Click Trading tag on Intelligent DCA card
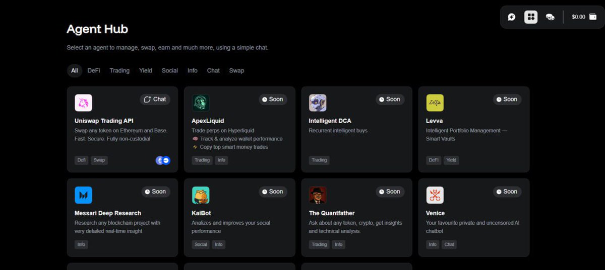605x270 pixels. click(319, 160)
